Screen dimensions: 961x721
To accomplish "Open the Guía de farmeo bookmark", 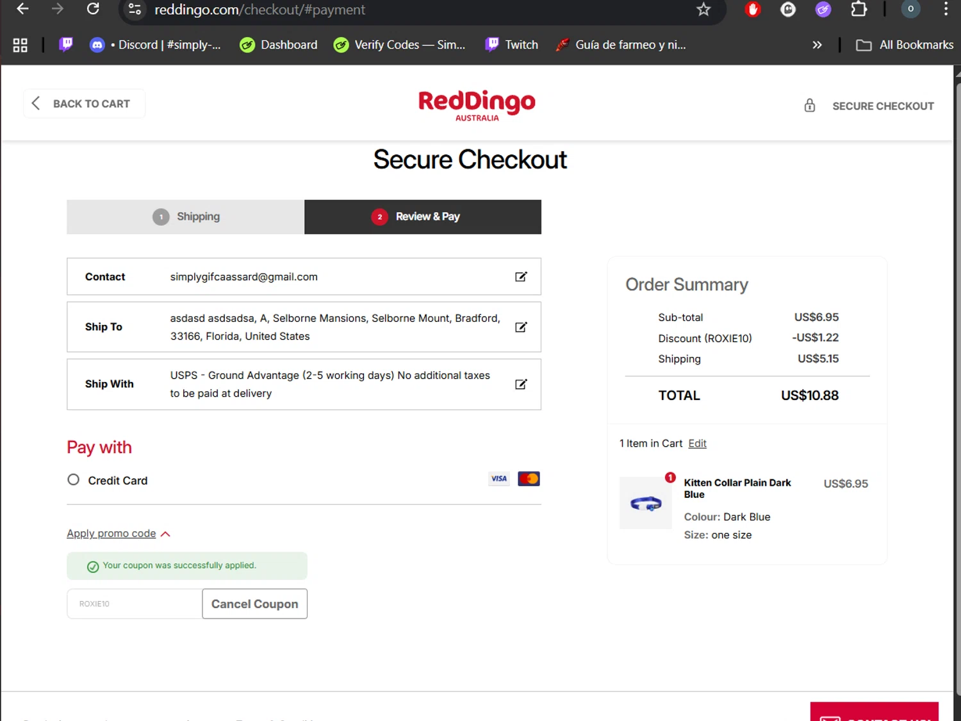I will (x=621, y=45).
